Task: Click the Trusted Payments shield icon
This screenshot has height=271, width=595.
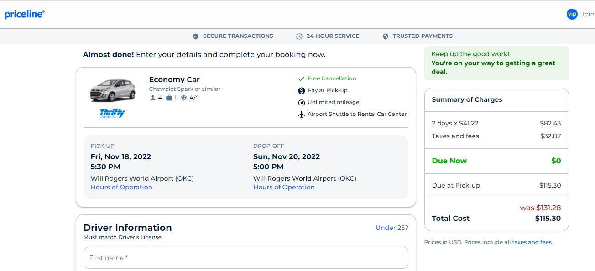Action: point(386,36)
